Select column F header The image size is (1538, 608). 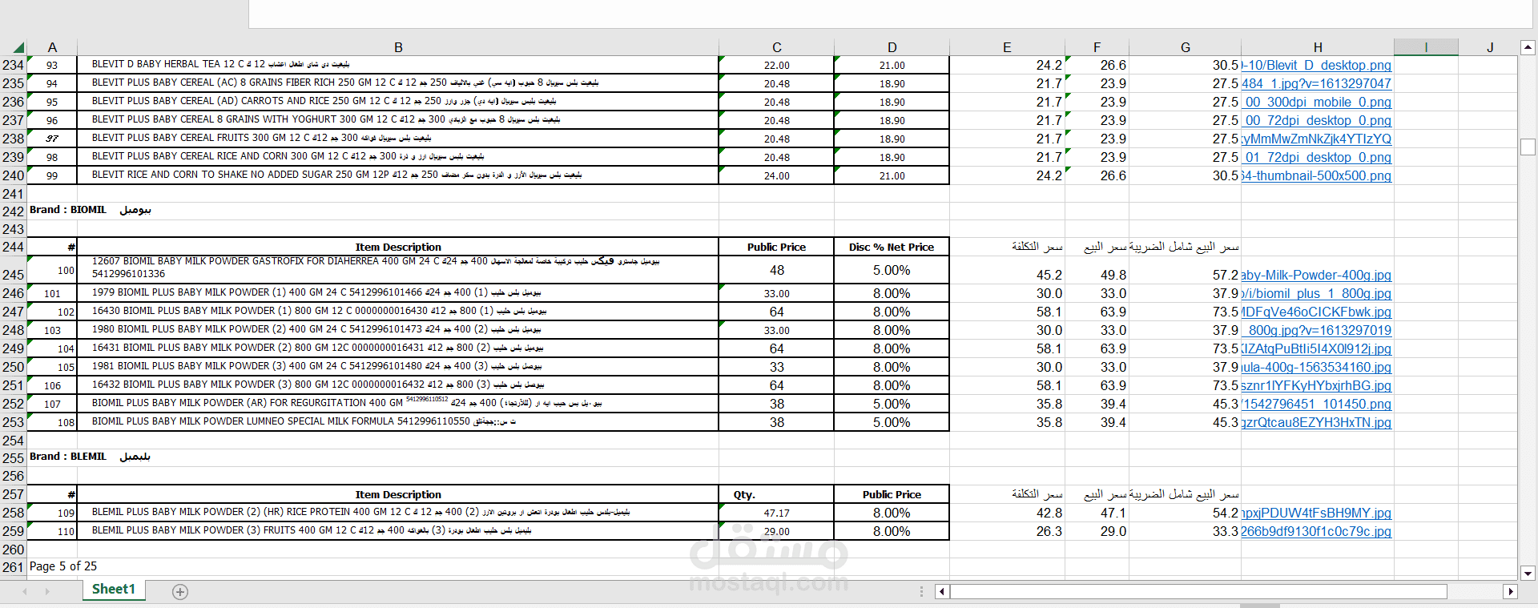click(1097, 47)
